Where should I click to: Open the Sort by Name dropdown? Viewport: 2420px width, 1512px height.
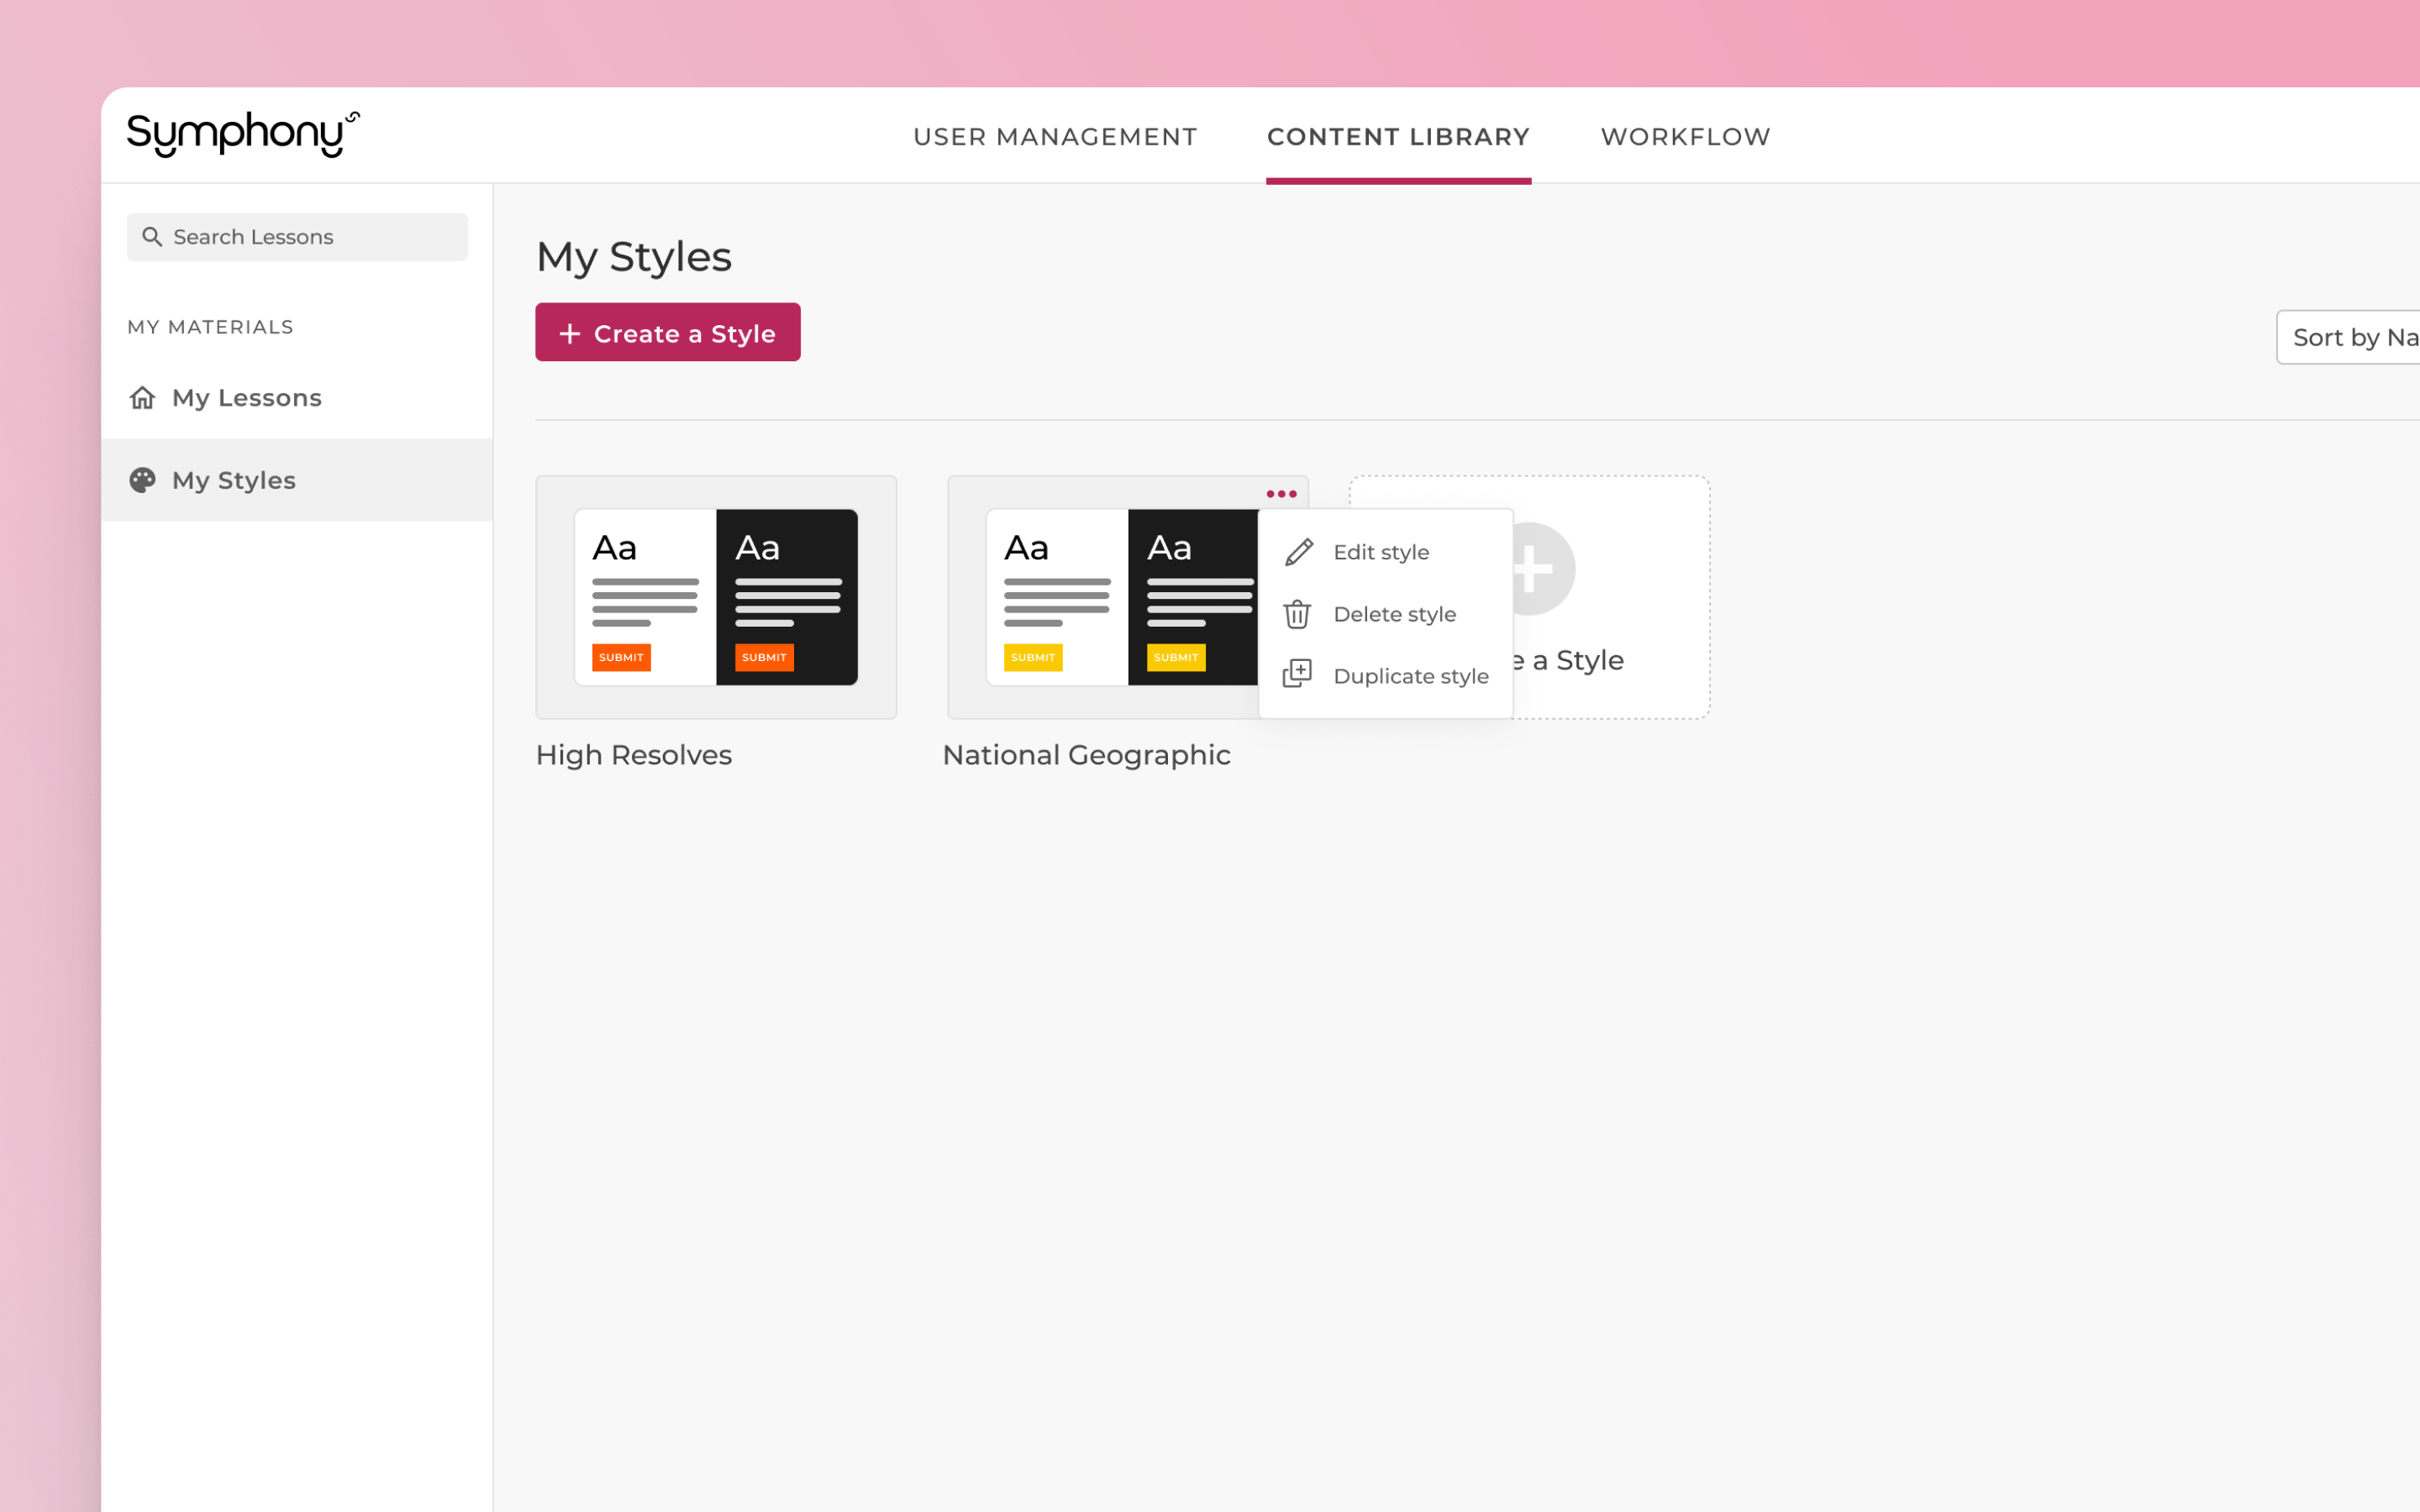tap(2350, 338)
